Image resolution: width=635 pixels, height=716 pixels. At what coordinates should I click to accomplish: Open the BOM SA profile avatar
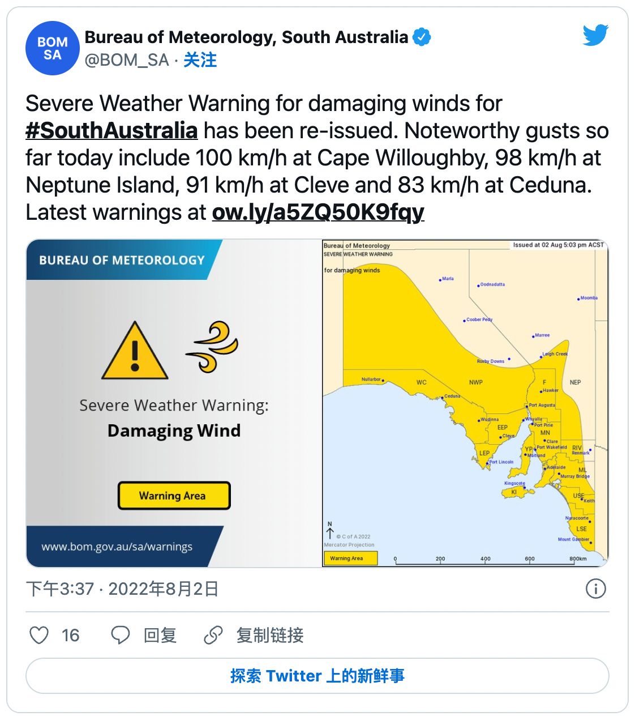tap(52, 49)
